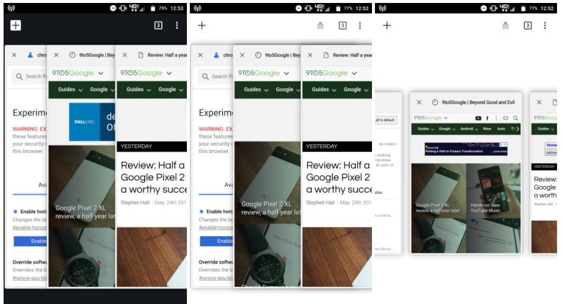
Task: Click the YouTube icon in the right screen's page header
Action: (478, 118)
